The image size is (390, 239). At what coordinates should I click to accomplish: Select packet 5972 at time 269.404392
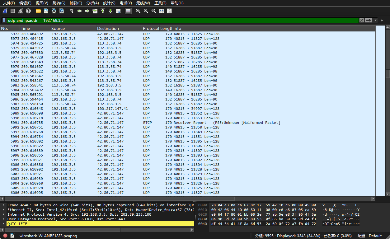[188, 34]
